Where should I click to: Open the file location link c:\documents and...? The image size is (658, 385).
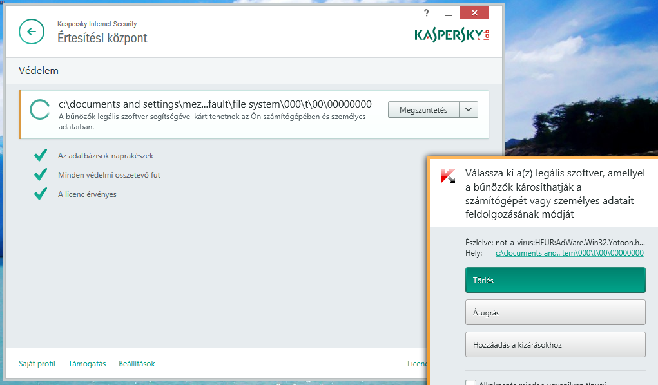570,253
